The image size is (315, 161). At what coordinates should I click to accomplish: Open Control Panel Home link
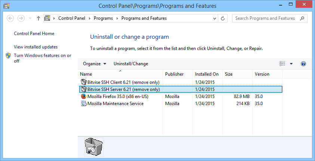coord(34,34)
